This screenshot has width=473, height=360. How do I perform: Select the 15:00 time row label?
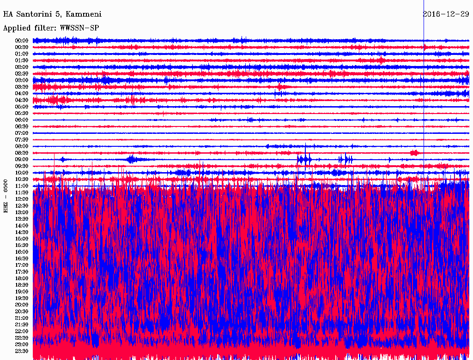click(22, 239)
